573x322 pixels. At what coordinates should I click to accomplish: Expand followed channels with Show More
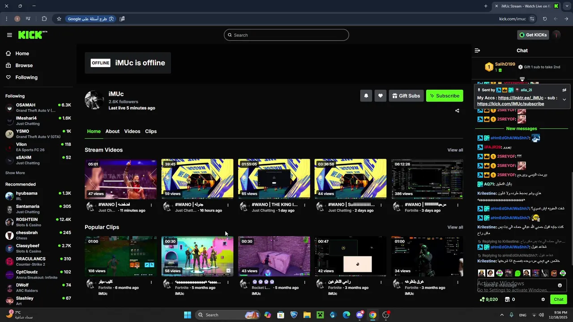click(15, 173)
